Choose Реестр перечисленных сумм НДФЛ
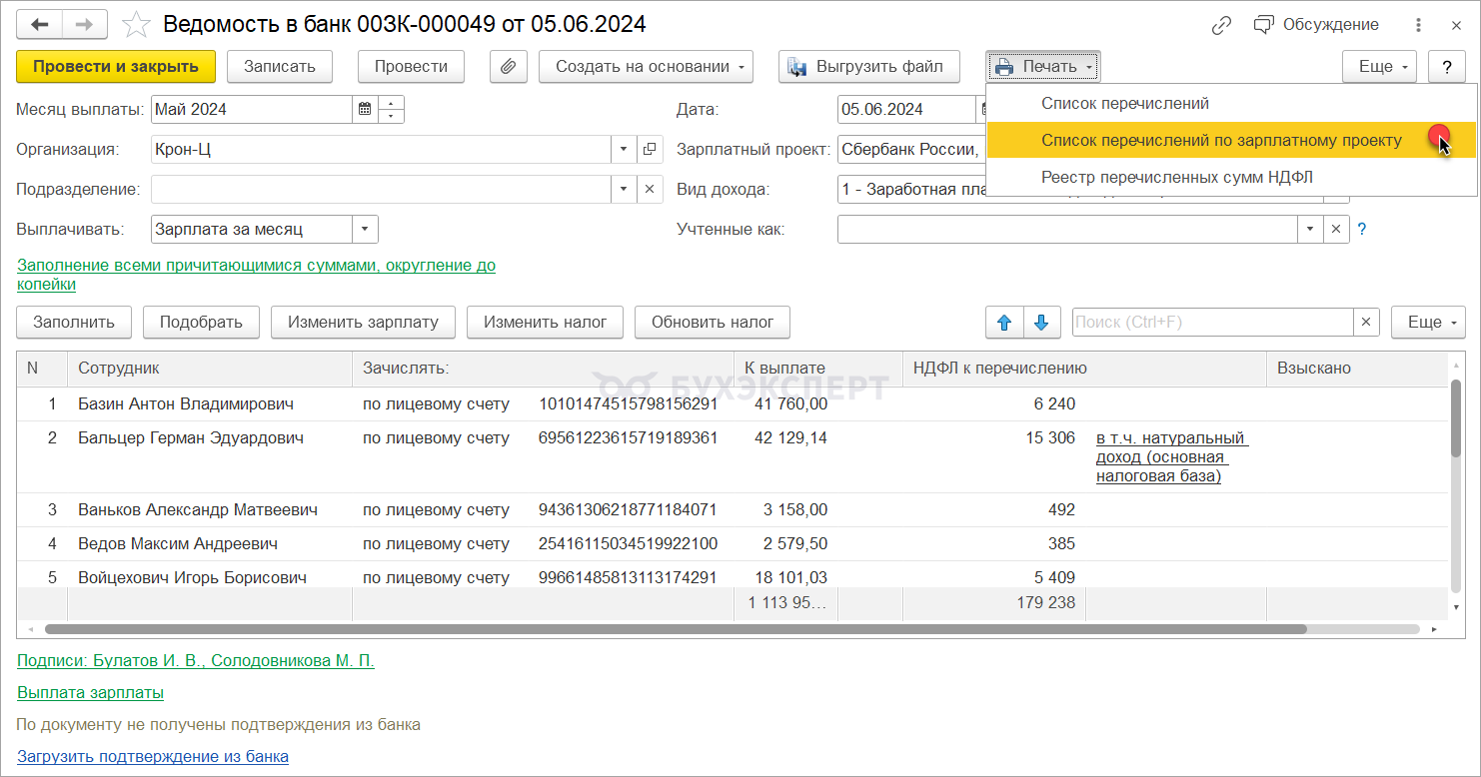Screen dimensions: 1481x777 (x=1176, y=177)
